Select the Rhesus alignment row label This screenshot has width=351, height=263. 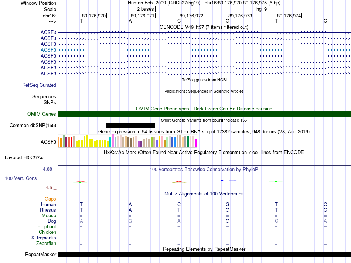48,210
